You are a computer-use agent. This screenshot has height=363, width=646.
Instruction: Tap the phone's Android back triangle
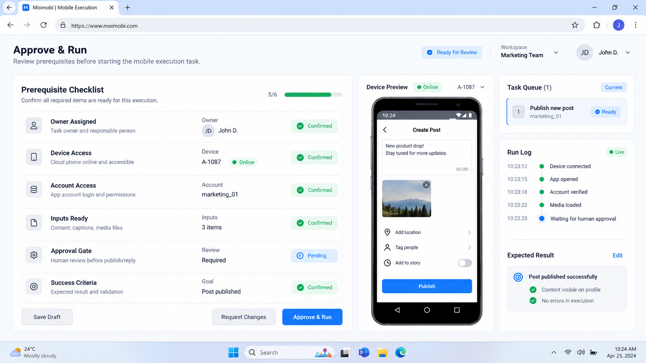click(397, 310)
